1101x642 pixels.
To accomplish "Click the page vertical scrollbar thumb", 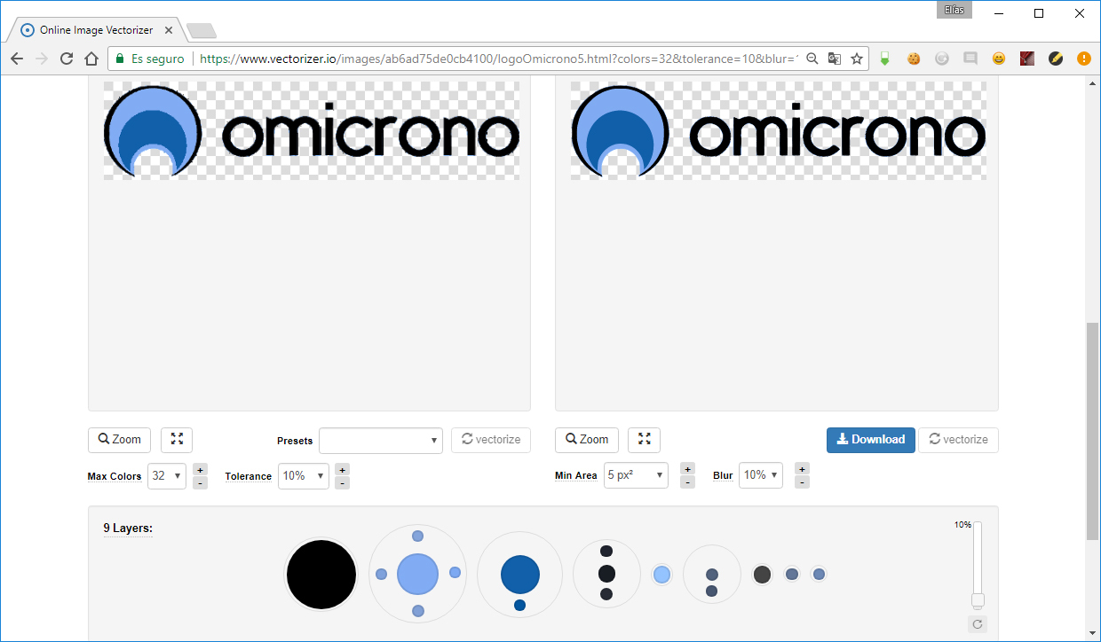I will click(1092, 432).
